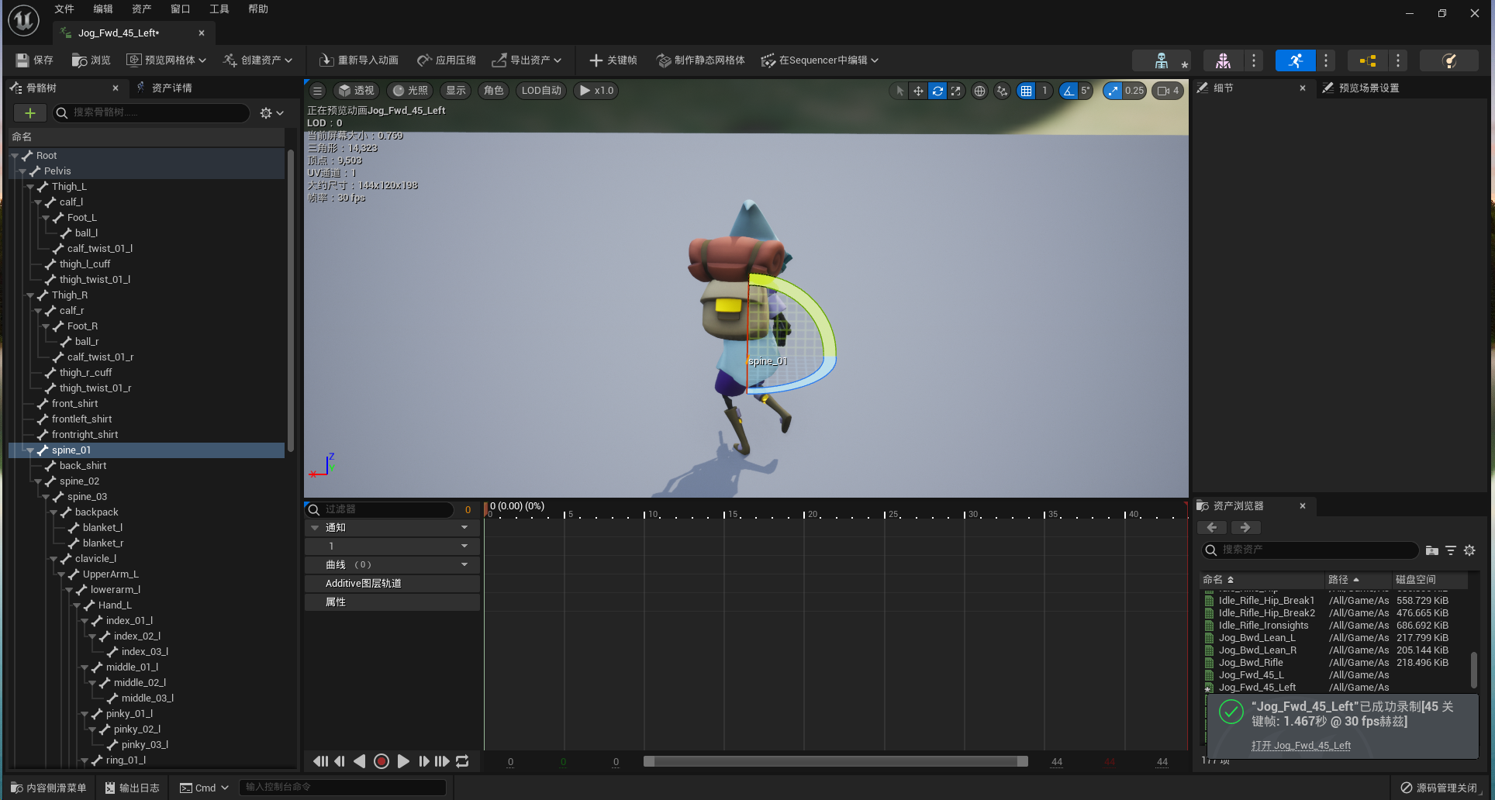The height and width of the screenshot is (800, 1495).
Task: Click asset browser settings gear
Action: [x=1469, y=550]
